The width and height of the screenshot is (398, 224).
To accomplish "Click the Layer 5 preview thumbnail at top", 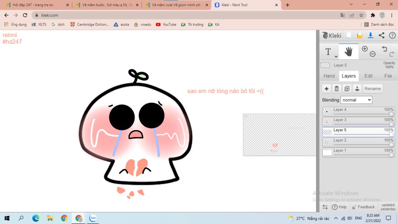I will tap(325, 65).
